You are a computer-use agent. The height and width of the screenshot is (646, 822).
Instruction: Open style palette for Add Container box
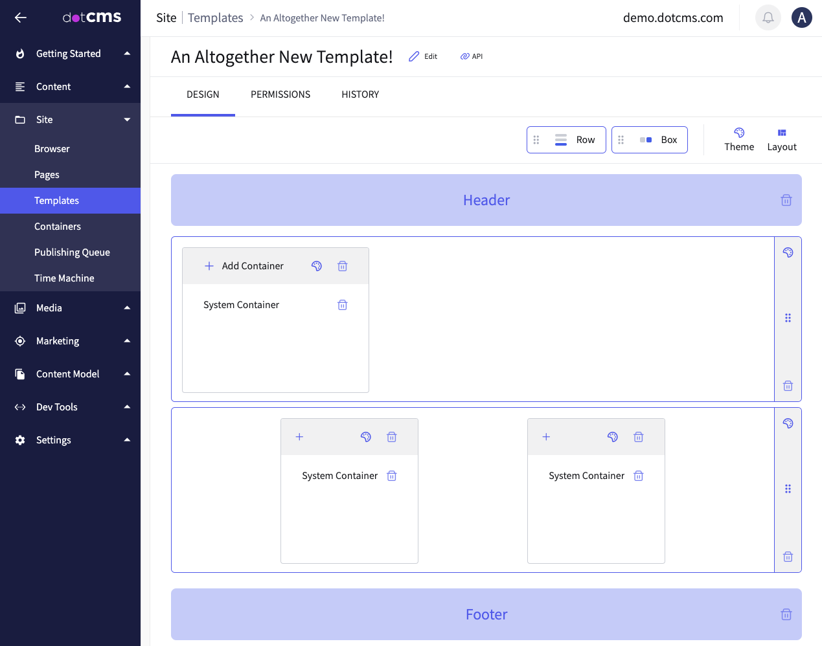(x=317, y=266)
